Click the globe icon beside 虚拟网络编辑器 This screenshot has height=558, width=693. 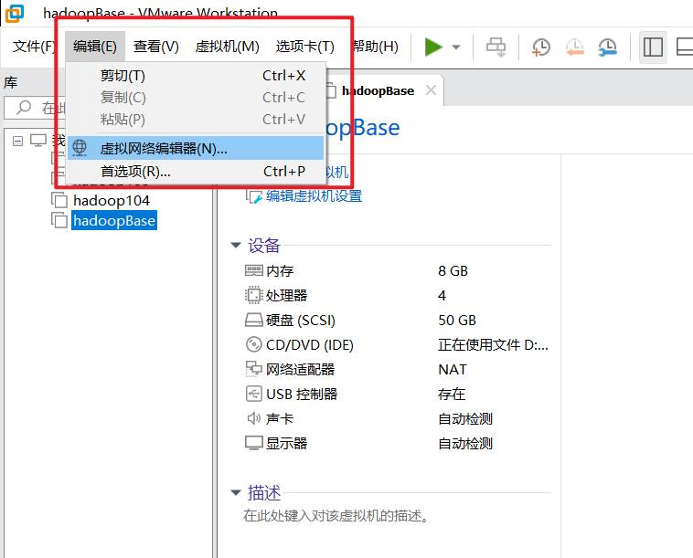point(80,148)
